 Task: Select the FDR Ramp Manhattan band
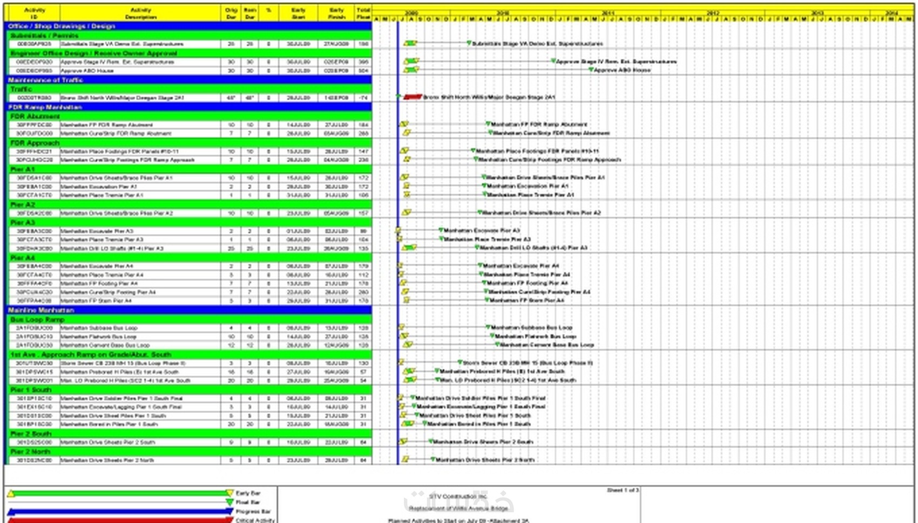[189, 107]
